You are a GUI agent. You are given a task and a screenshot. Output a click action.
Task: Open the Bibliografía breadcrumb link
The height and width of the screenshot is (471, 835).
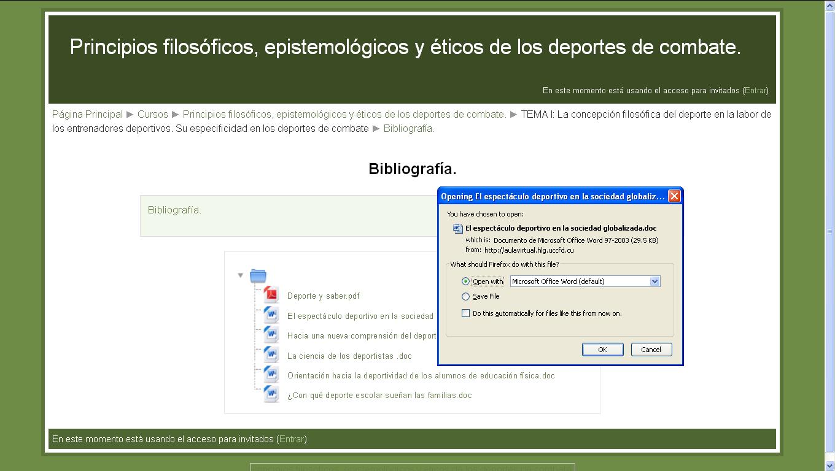(x=408, y=128)
